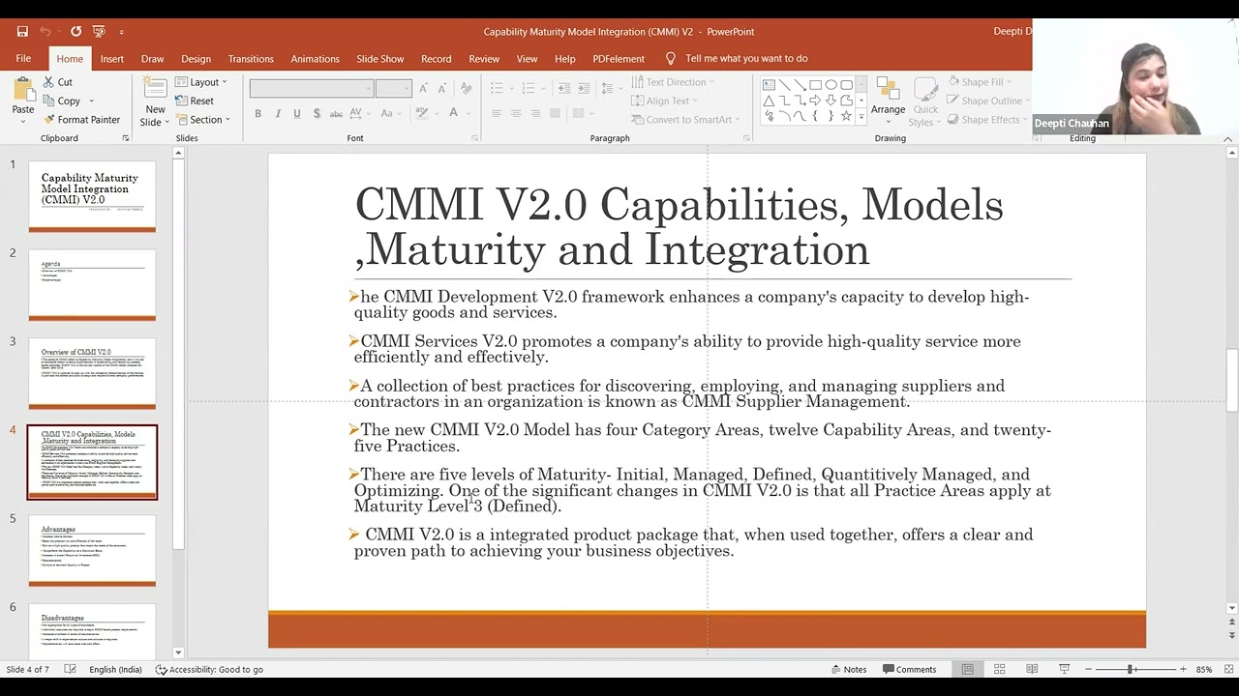
Task: Click the Text Box shape in gallery
Action: point(769,85)
